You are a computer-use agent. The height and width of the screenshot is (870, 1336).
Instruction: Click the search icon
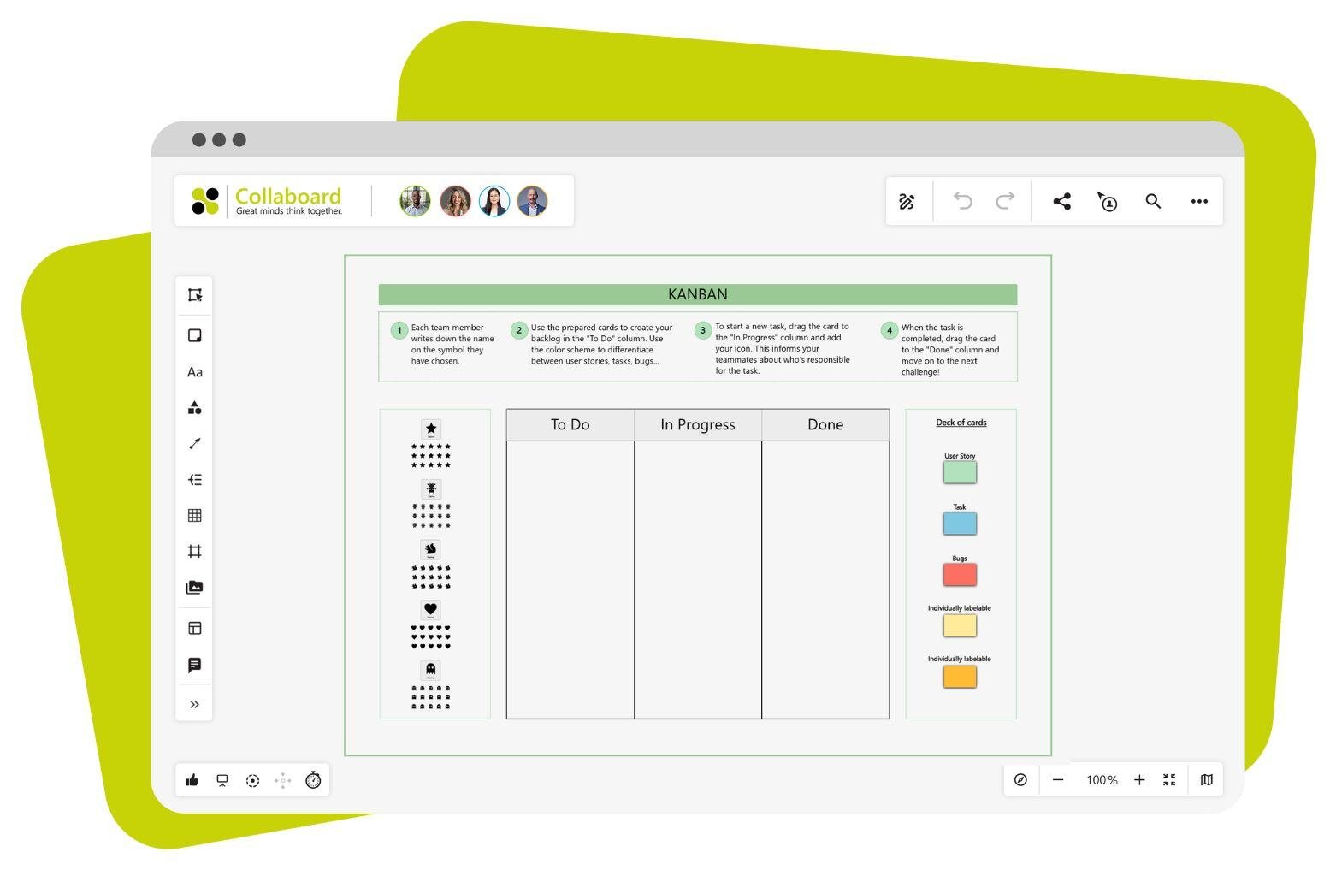[x=1153, y=201]
